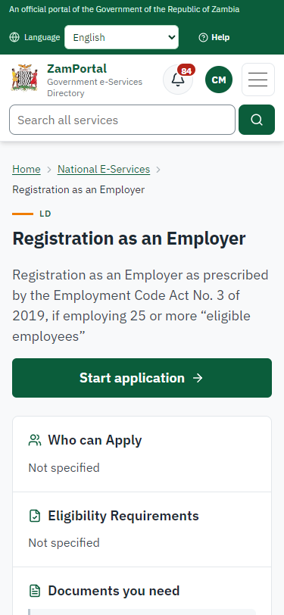Click the Documents you need file icon
284x615 pixels.
[x=35, y=591]
